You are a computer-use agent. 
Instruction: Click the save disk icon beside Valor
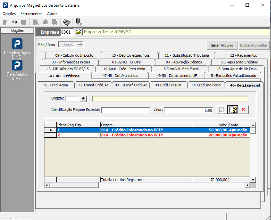coord(221,110)
